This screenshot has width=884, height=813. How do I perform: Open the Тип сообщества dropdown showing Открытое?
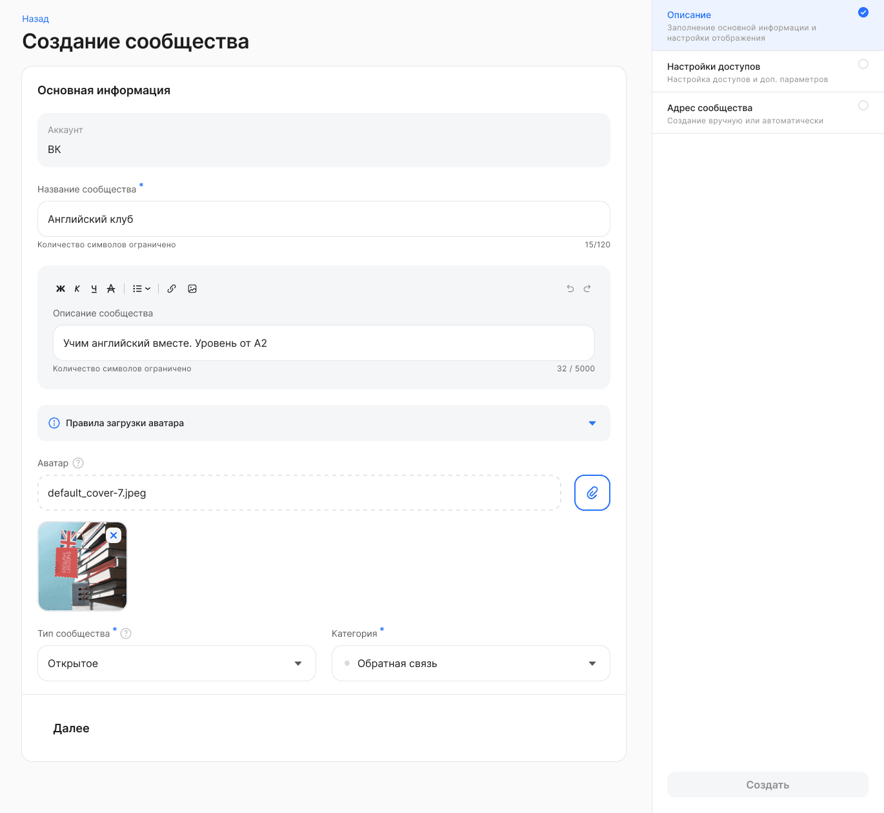[x=176, y=663]
